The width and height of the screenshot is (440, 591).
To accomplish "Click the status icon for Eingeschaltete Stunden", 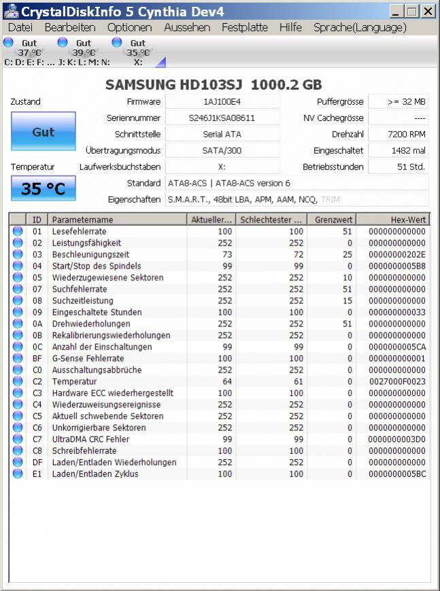I will pyautogui.click(x=18, y=312).
